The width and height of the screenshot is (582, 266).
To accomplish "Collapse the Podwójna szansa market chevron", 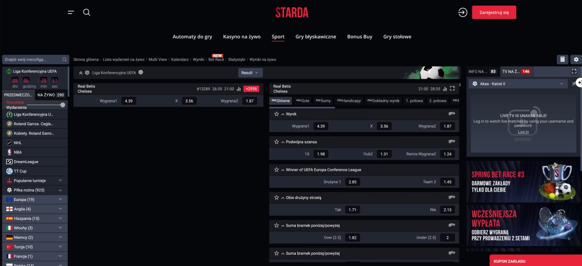I will pos(282,142).
